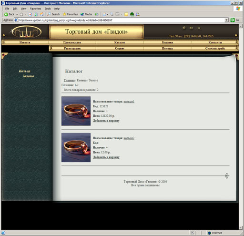This screenshot has width=244, height=236.
Task: Open the Favorites menu in menu bar
Action: pos(35,9)
